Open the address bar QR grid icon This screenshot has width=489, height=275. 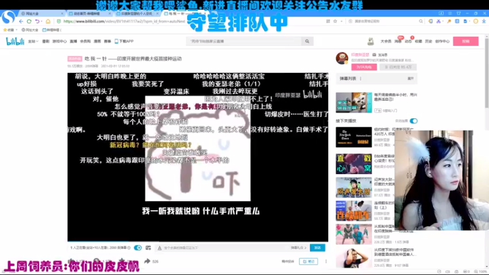pos(328,21)
